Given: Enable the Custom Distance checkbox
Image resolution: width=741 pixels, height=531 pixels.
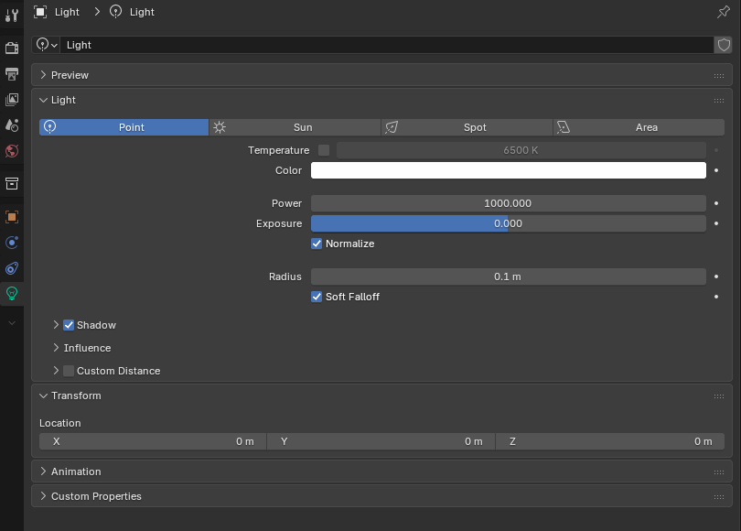Looking at the screenshot, I should click(69, 371).
